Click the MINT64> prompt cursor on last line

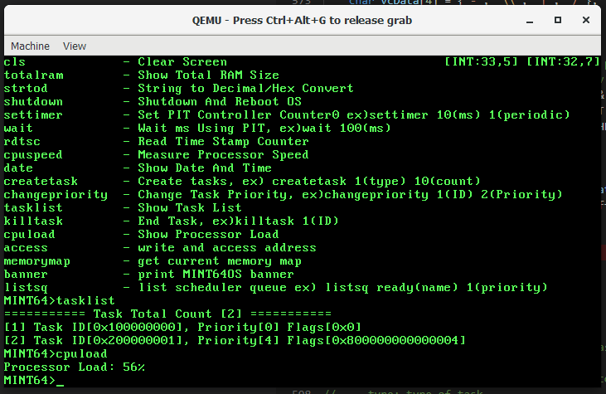60,381
